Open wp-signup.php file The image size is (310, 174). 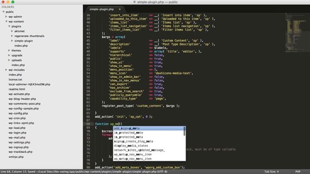(18, 147)
